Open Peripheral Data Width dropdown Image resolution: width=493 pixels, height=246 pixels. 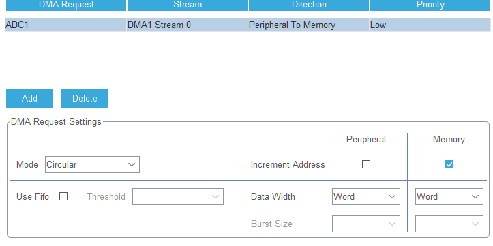366,197
